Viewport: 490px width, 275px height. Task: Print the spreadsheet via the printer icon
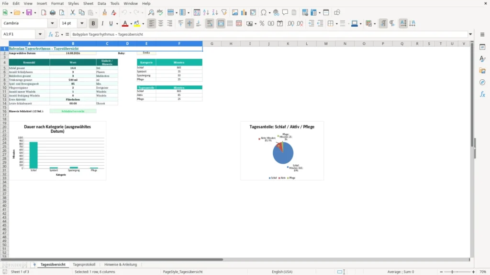[x=53, y=12]
